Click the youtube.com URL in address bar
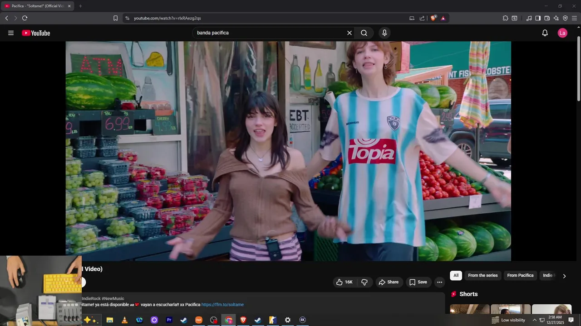 pos(167,18)
